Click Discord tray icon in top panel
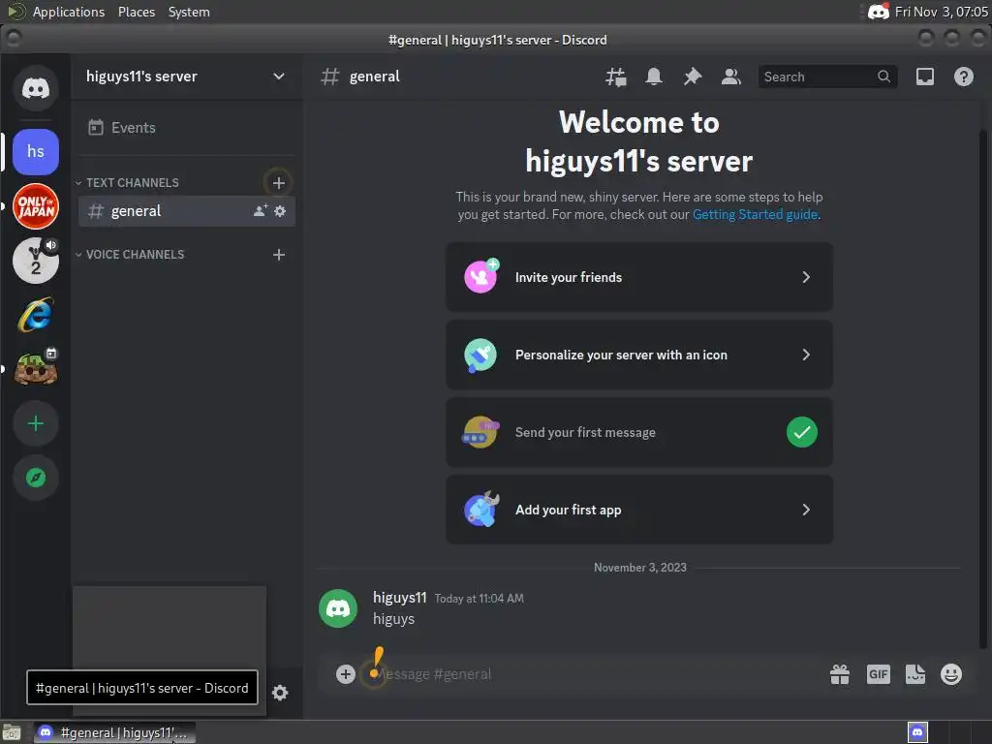The width and height of the screenshot is (992, 744). click(878, 12)
